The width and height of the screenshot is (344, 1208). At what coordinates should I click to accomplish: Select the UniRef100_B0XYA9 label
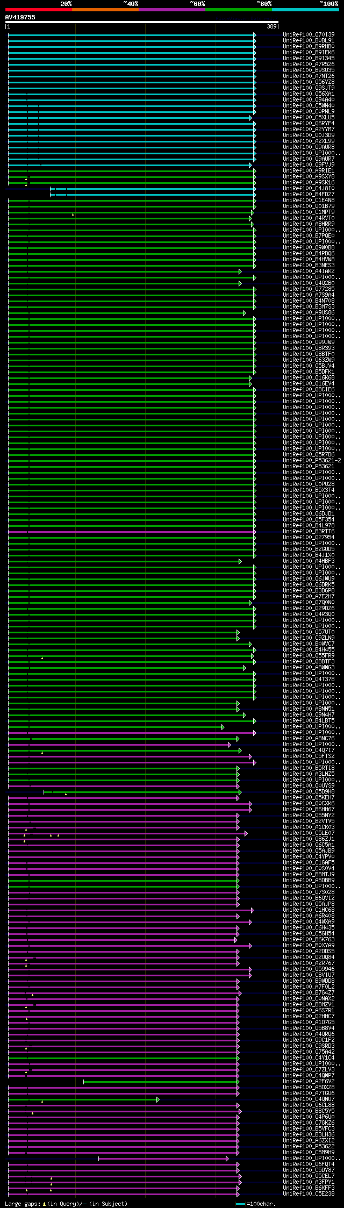[x=309, y=945]
